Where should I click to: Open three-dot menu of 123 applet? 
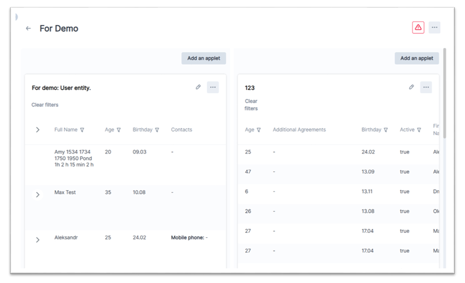426,87
